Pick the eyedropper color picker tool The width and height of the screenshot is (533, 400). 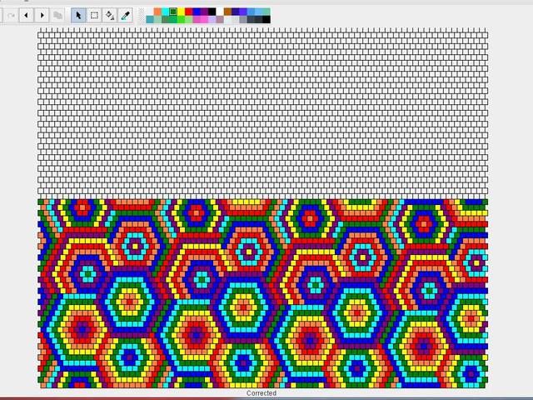tap(126, 15)
